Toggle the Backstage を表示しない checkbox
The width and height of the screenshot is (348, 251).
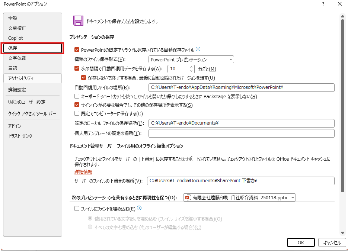[x=77, y=96]
